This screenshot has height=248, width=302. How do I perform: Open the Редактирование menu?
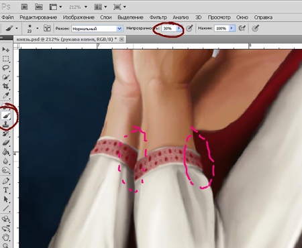(x=38, y=17)
